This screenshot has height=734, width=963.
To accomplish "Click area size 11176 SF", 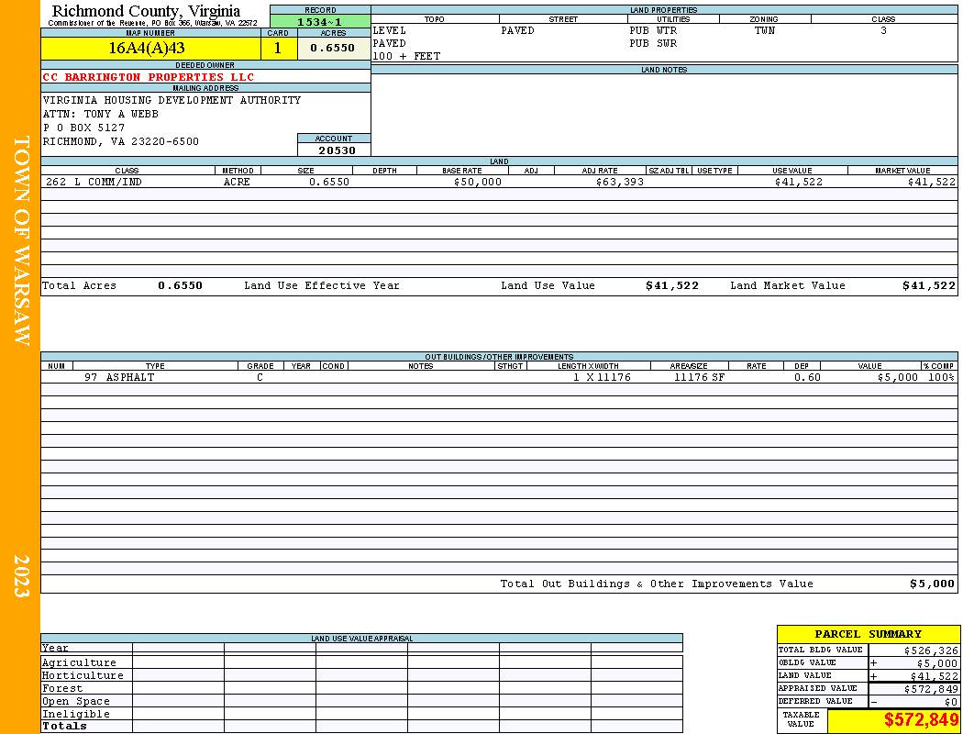I will [x=699, y=377].
